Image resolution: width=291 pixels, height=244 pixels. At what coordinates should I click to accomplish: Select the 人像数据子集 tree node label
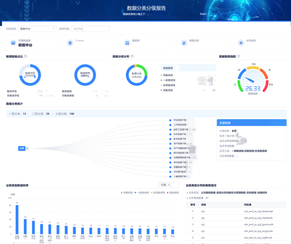pyautogui.click(x=181, y=177)
